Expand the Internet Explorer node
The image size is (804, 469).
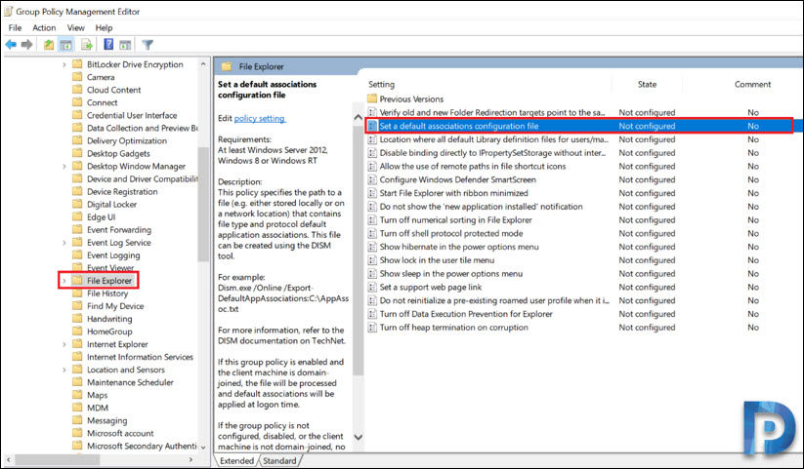pyautogui.click(x=64, y=344)
